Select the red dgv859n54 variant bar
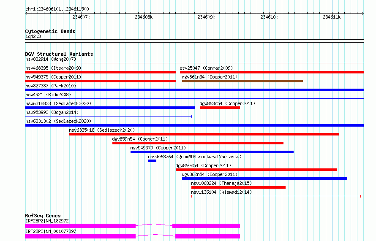The image size is (376, 241). (198, 143)
